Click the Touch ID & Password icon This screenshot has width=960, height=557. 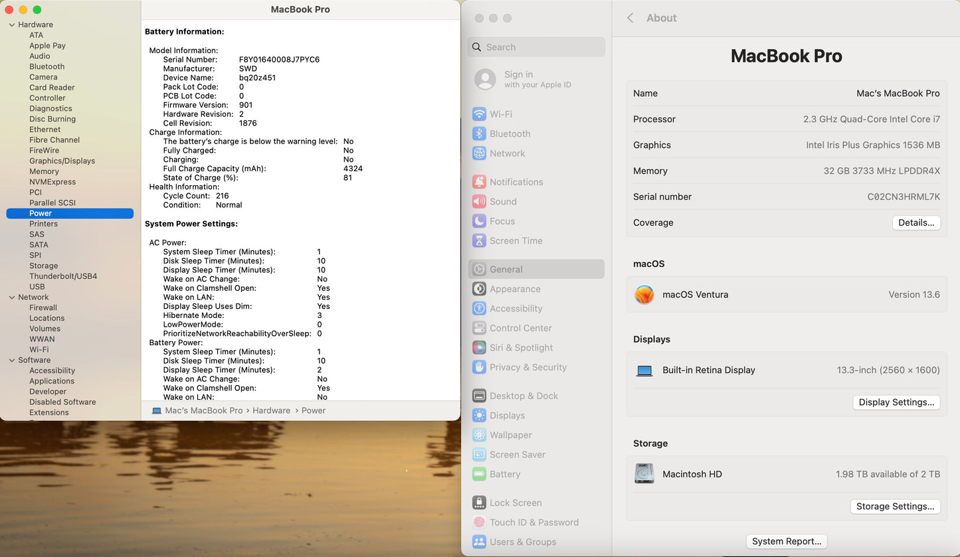(479, 522)
